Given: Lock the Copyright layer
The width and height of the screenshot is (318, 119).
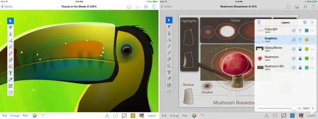Looking at the screenshot, I should click(x=300, y=30).
